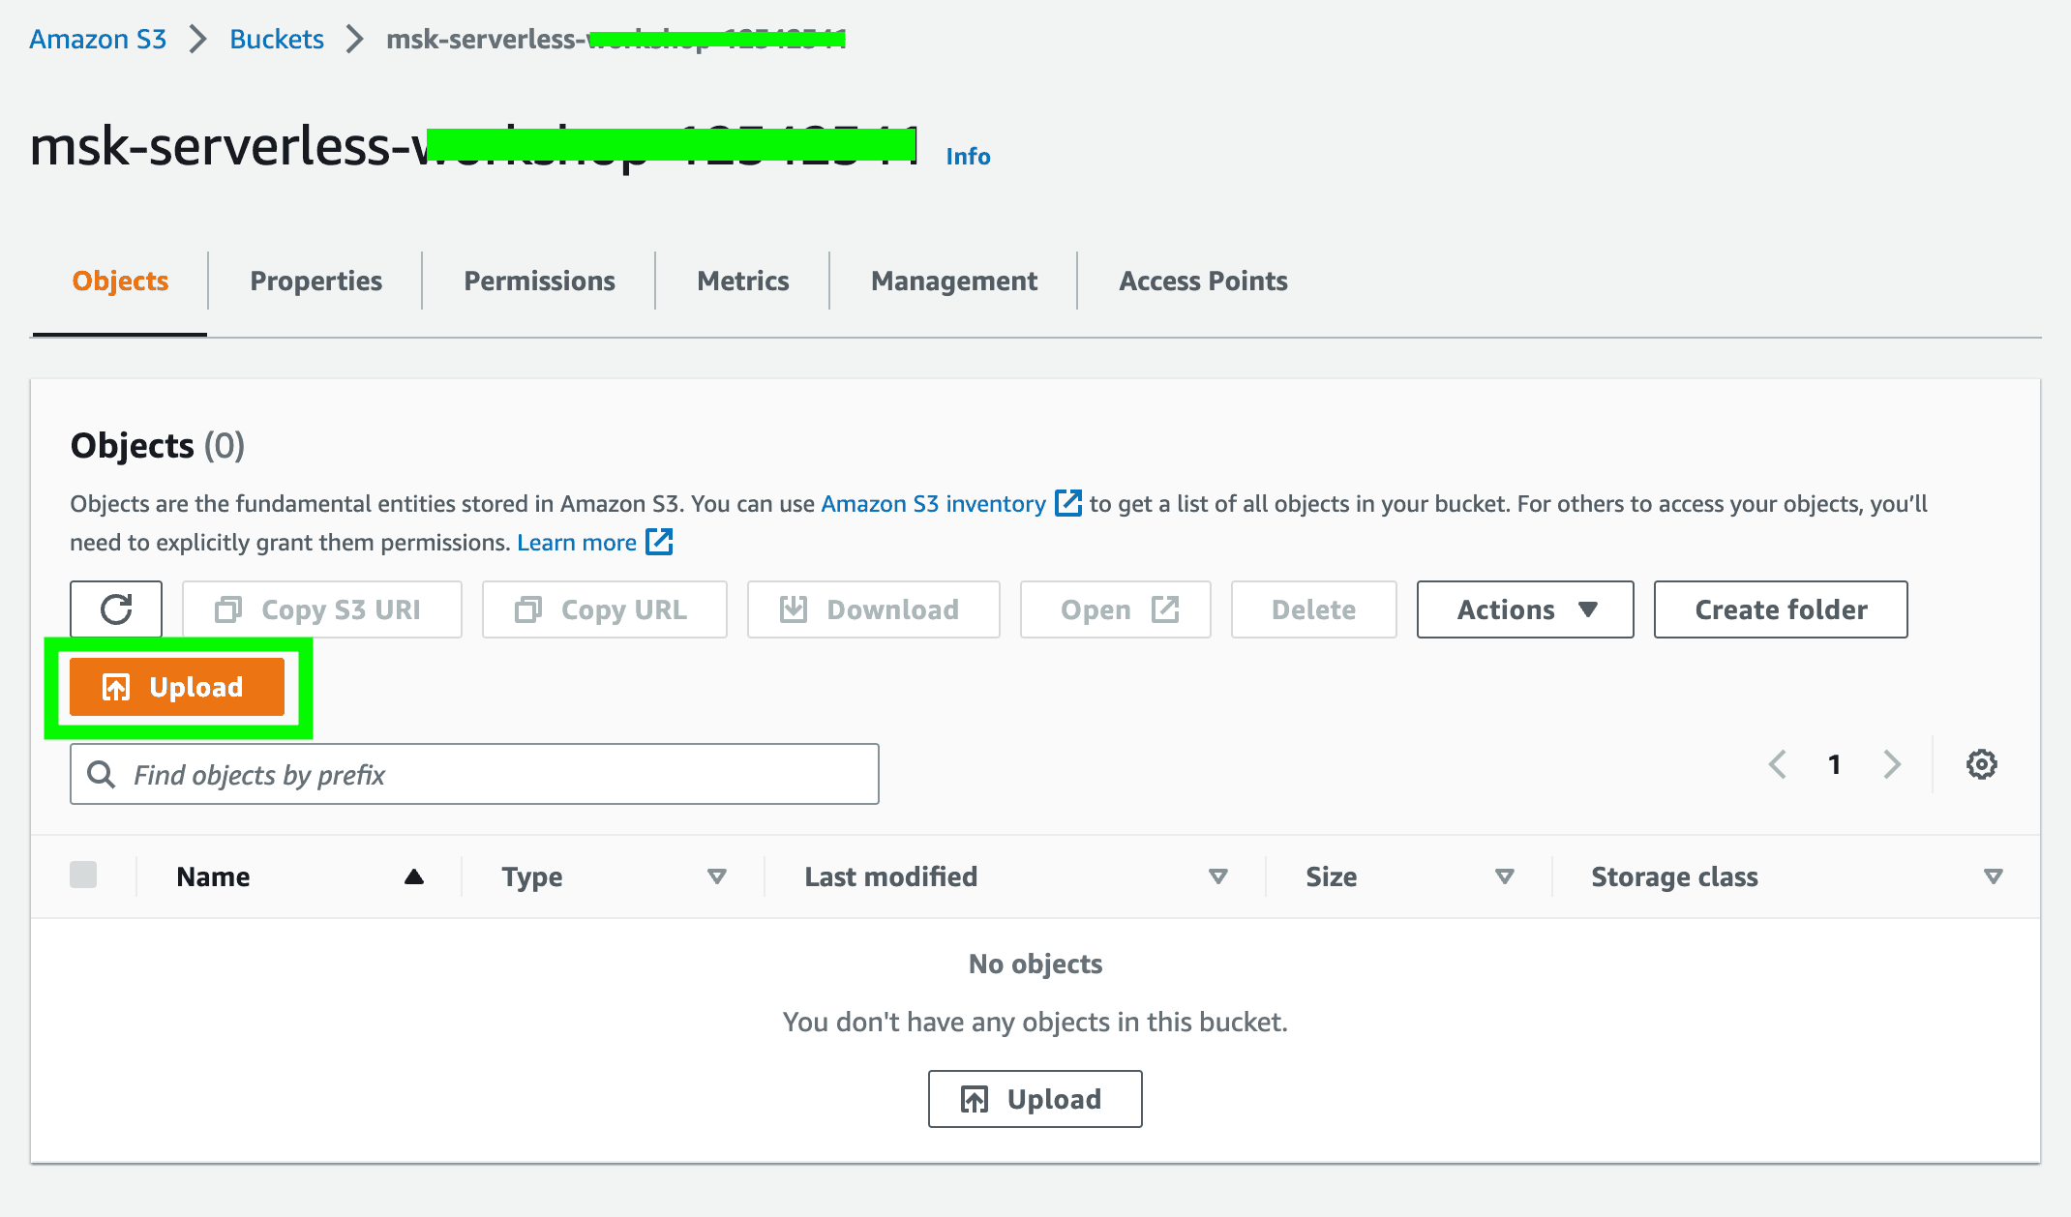Click the Type column header text
This screenshot has height=1217, width=2071.
[531, 876]
